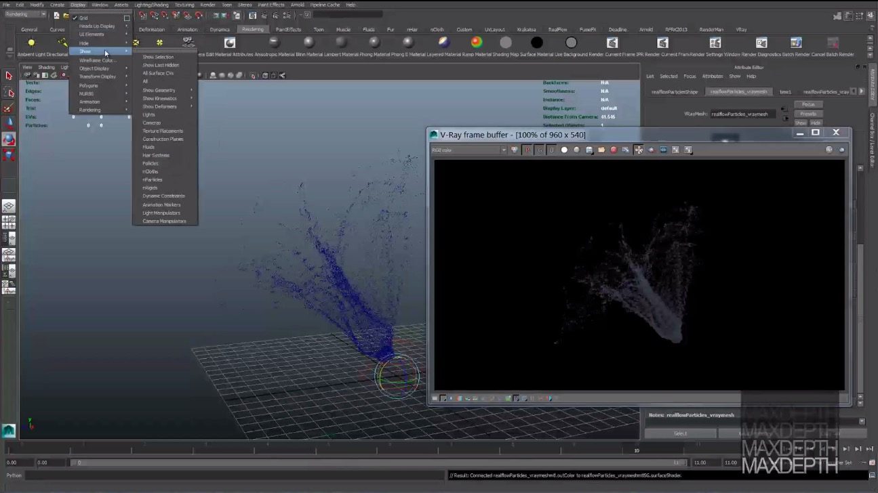The image size is (878, 493).
Task: Click the Select button below Notes
Action: coord(680,433)
